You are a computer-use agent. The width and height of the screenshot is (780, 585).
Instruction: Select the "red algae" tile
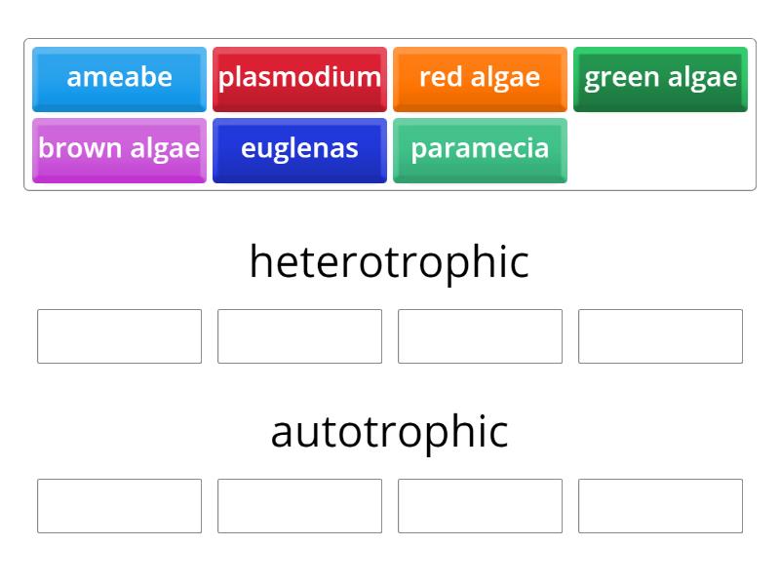coord(480,78)
